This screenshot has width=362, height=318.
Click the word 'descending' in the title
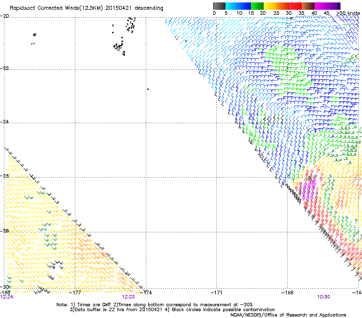pyautogui.click(x=149, y=8)
